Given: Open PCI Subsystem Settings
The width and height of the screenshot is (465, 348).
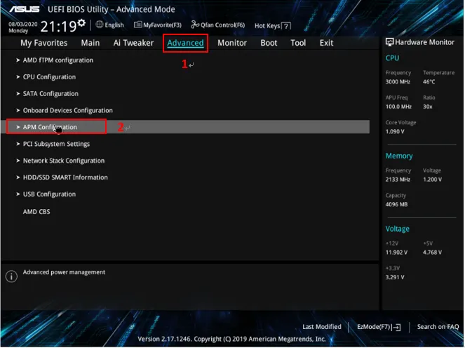Looking at the screenshot, I should click(56, 144).
